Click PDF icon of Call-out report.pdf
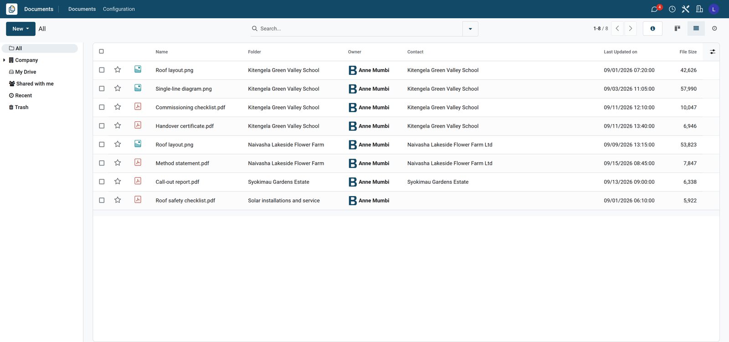 138,181
